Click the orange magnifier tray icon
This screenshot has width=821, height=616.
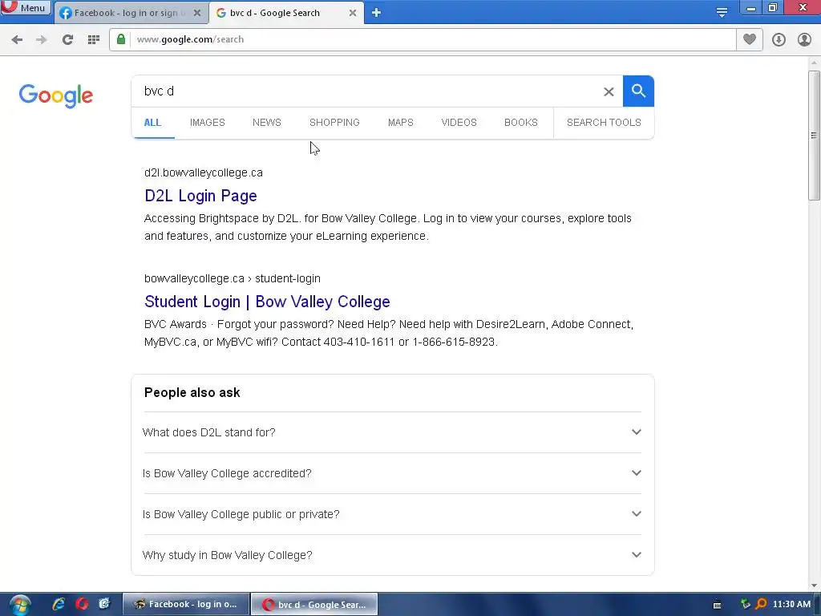(762, 604)
